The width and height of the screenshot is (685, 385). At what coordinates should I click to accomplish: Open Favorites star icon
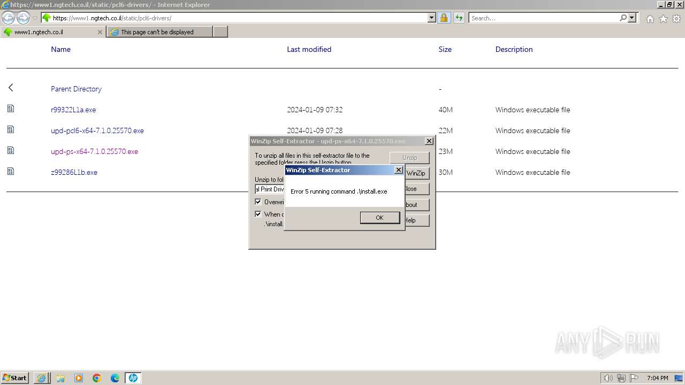click(x=663, y=19)
